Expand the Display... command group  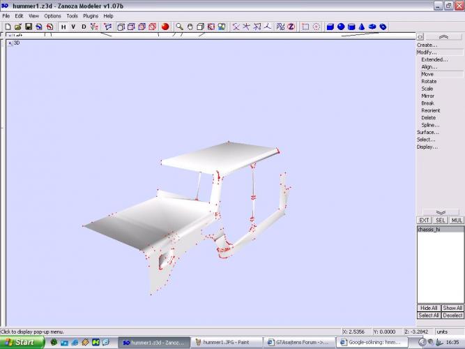427,147
